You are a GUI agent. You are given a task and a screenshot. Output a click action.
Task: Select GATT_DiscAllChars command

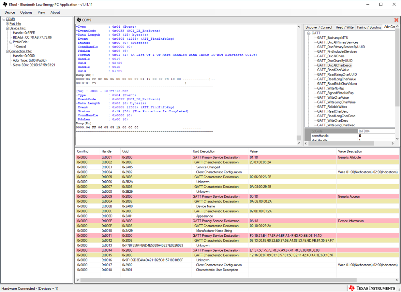[331, 56]
